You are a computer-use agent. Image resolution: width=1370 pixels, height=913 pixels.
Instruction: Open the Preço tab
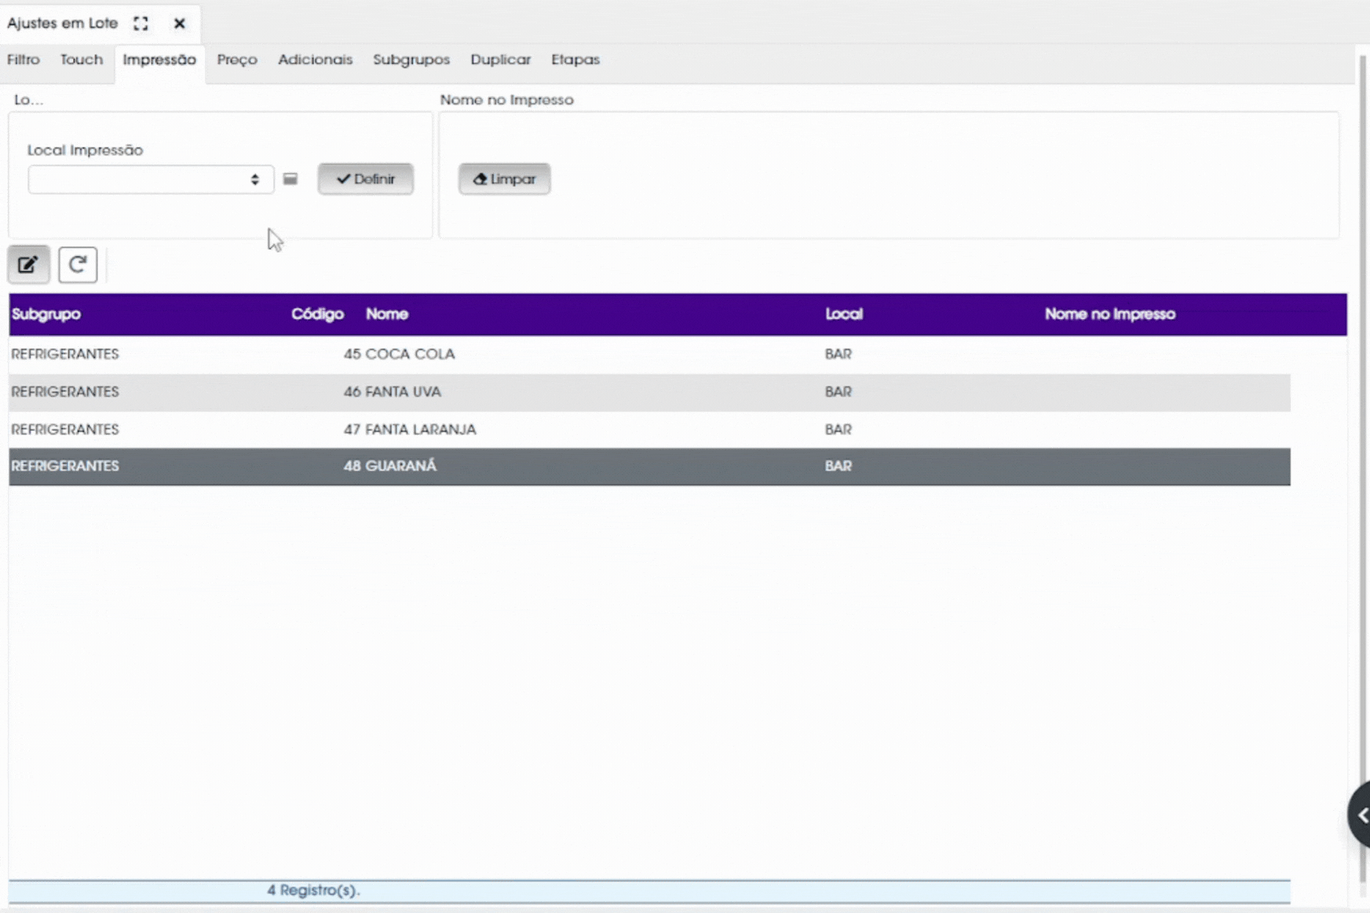[x=237, y=60]
